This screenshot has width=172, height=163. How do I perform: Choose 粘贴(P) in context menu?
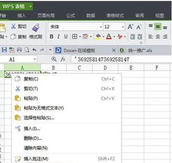pos(67,98)
